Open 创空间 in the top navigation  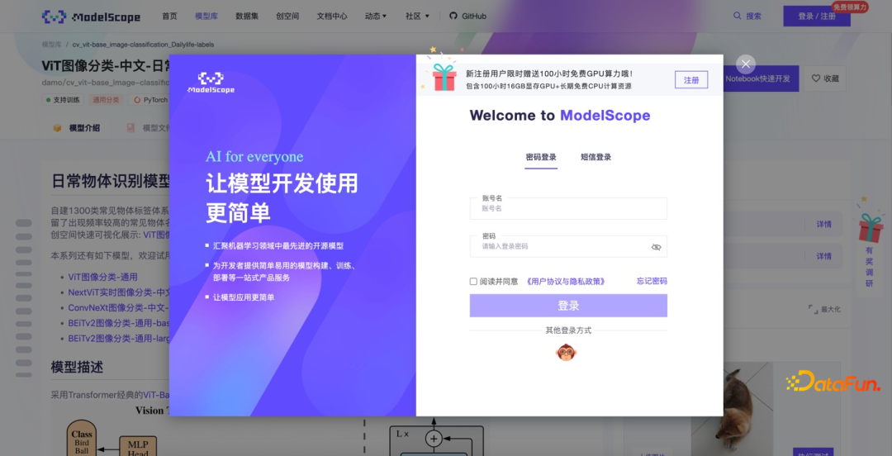287,17
